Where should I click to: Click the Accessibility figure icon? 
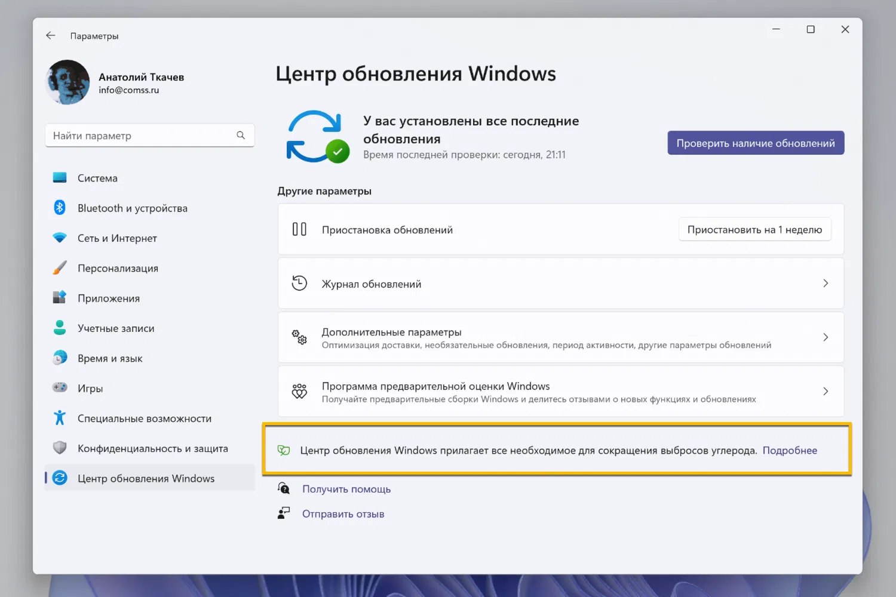coord(60,418)
